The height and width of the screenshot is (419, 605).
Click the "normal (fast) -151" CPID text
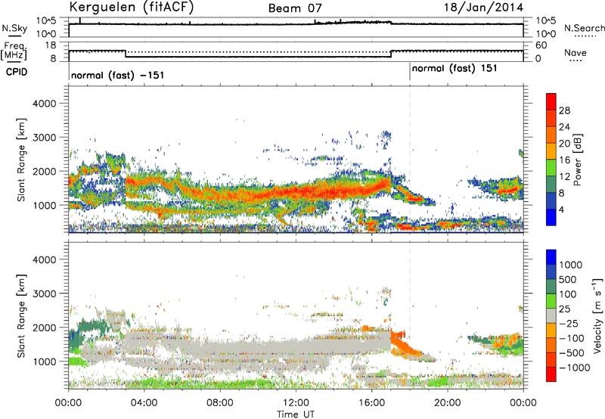(118, 75)
